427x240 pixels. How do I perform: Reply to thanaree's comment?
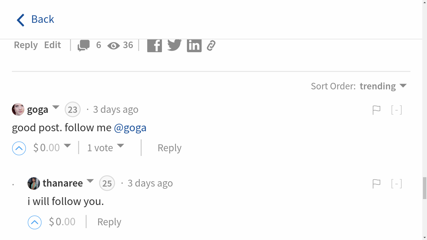click(109, 222)
